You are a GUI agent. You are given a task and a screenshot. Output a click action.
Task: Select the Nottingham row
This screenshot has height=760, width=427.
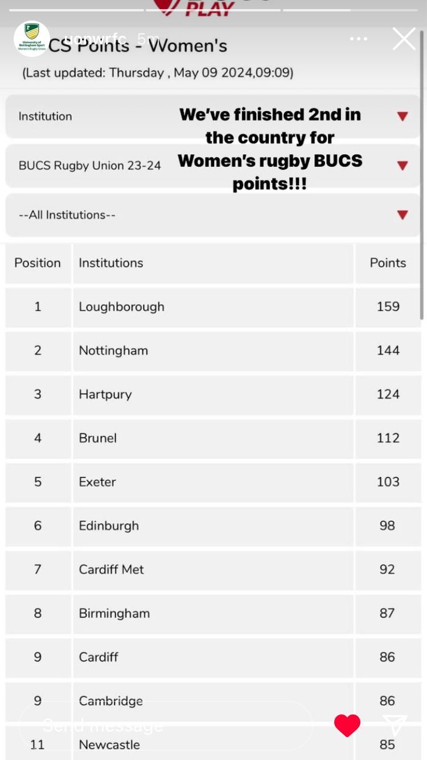pyautogui.click(x=213, y=350)
